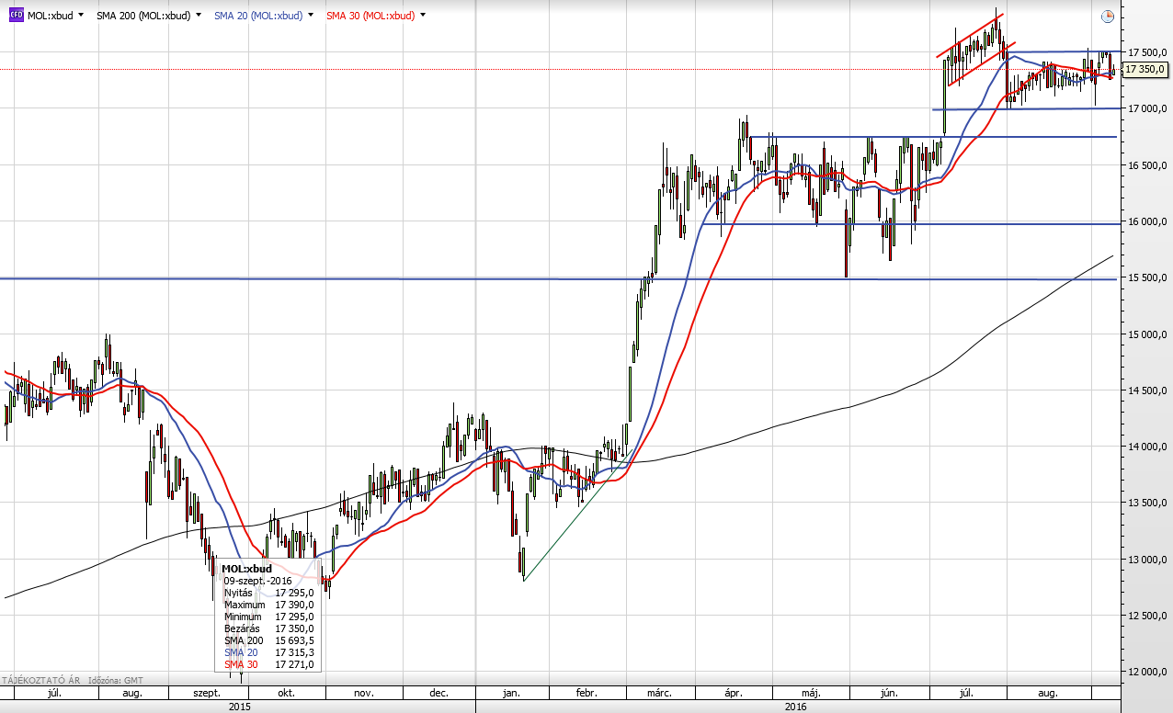Click the 2016 year label
Image resolution: width=1173 pixels, height=713 pixels.
point(796,707)
